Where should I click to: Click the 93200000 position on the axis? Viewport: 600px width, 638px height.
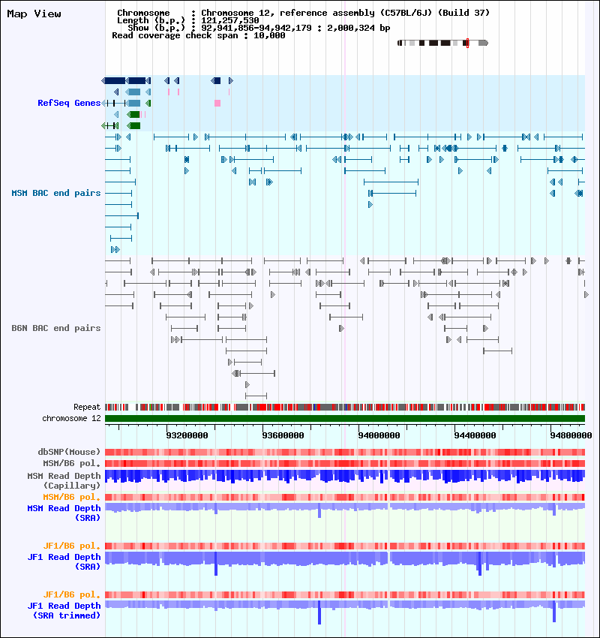(187, 435)
